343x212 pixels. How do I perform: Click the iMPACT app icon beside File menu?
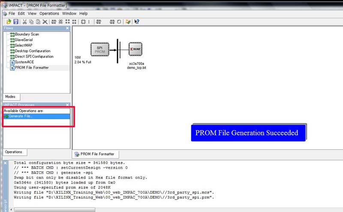[x=5, y=14]
